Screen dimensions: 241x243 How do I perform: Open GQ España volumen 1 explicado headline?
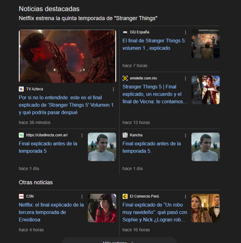pyautogui.click(x=154, y=44)
